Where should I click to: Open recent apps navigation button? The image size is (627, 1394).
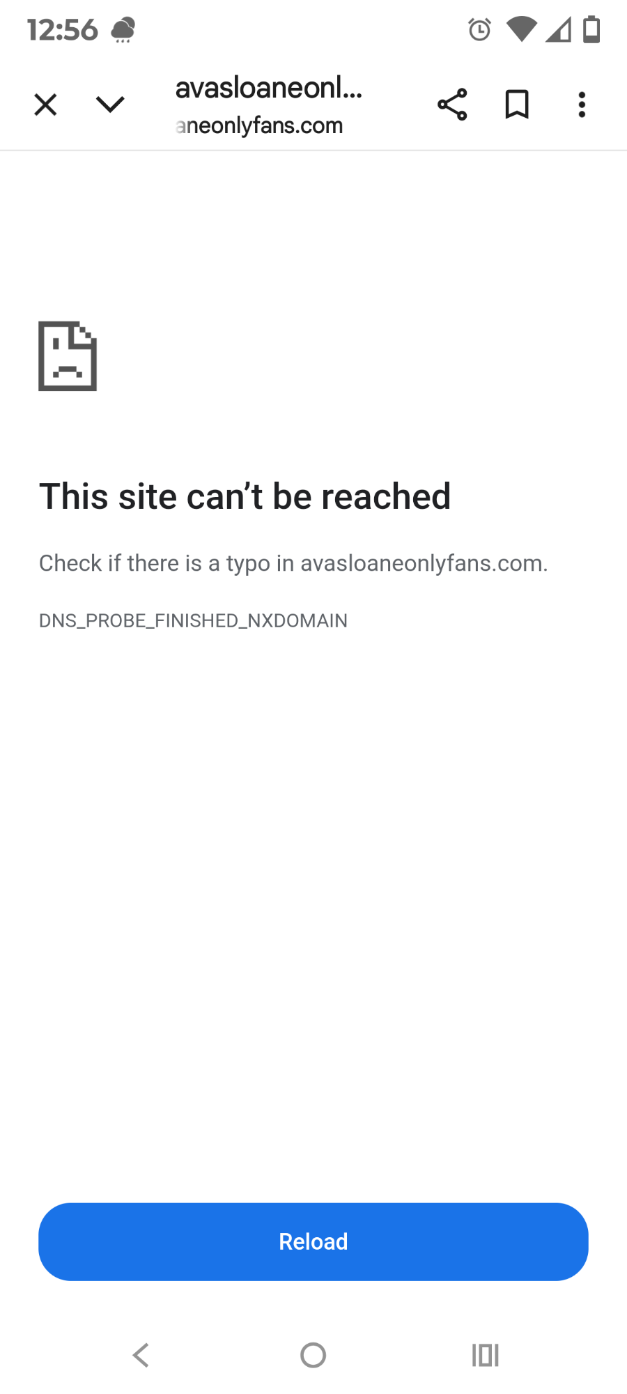486,1355
